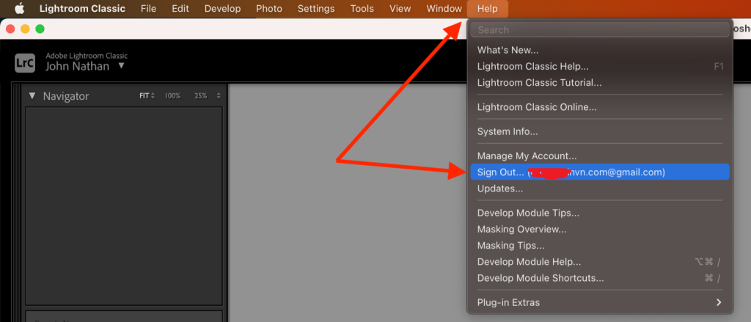The height and width of the screenshot is (322, 751).
Task: Open Lightroom Classic Tutorial
Action: (x=539, y=83)
